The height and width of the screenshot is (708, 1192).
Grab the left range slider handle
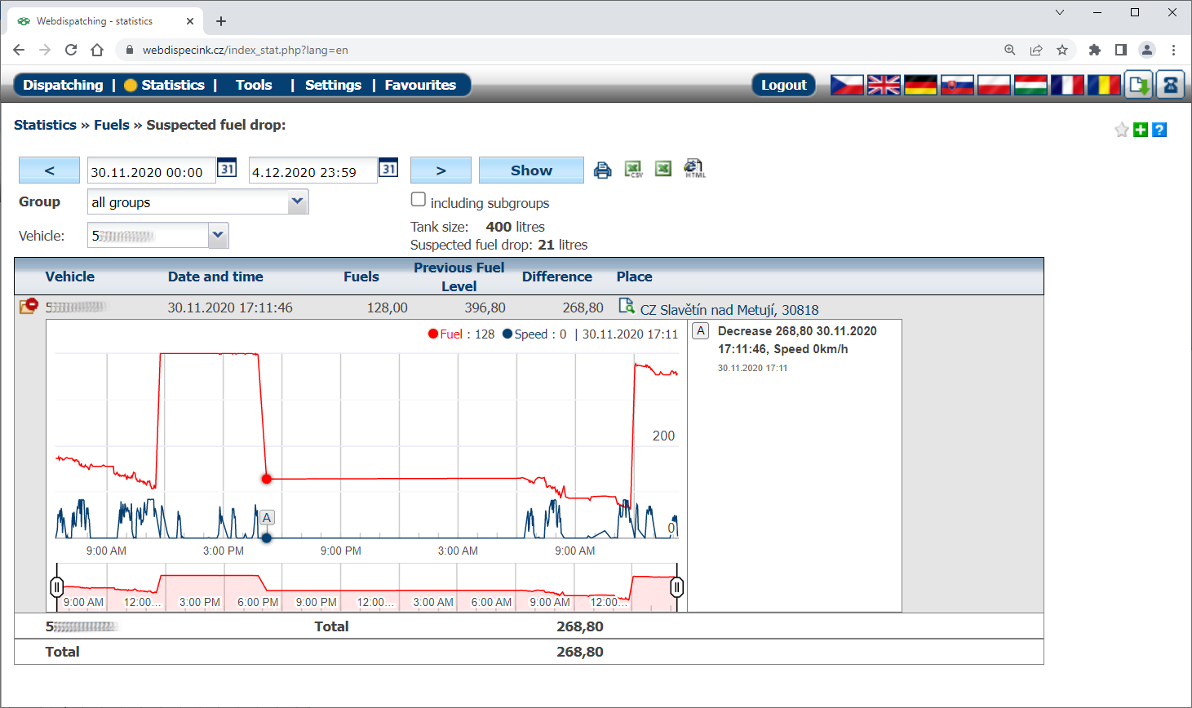57,586
